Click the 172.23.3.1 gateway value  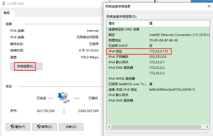pos(157,62)
